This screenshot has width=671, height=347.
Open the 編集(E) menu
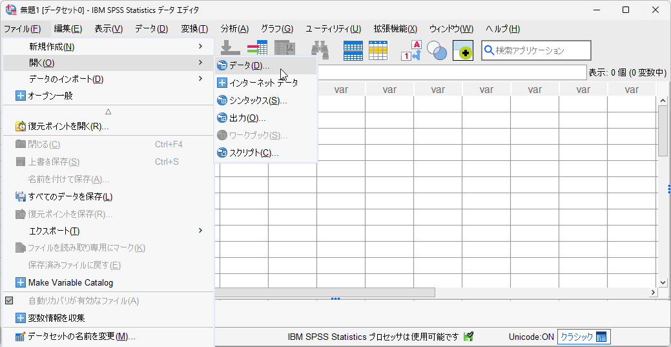click(x=68, y=29)
